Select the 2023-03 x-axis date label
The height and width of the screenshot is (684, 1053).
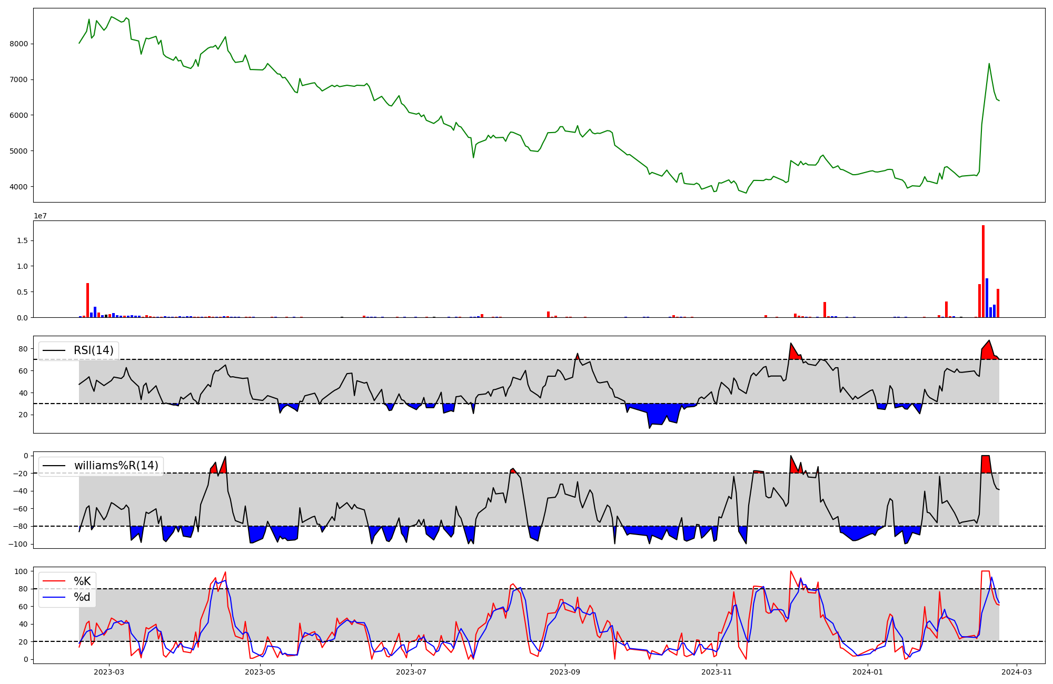[x=109, y=672]
